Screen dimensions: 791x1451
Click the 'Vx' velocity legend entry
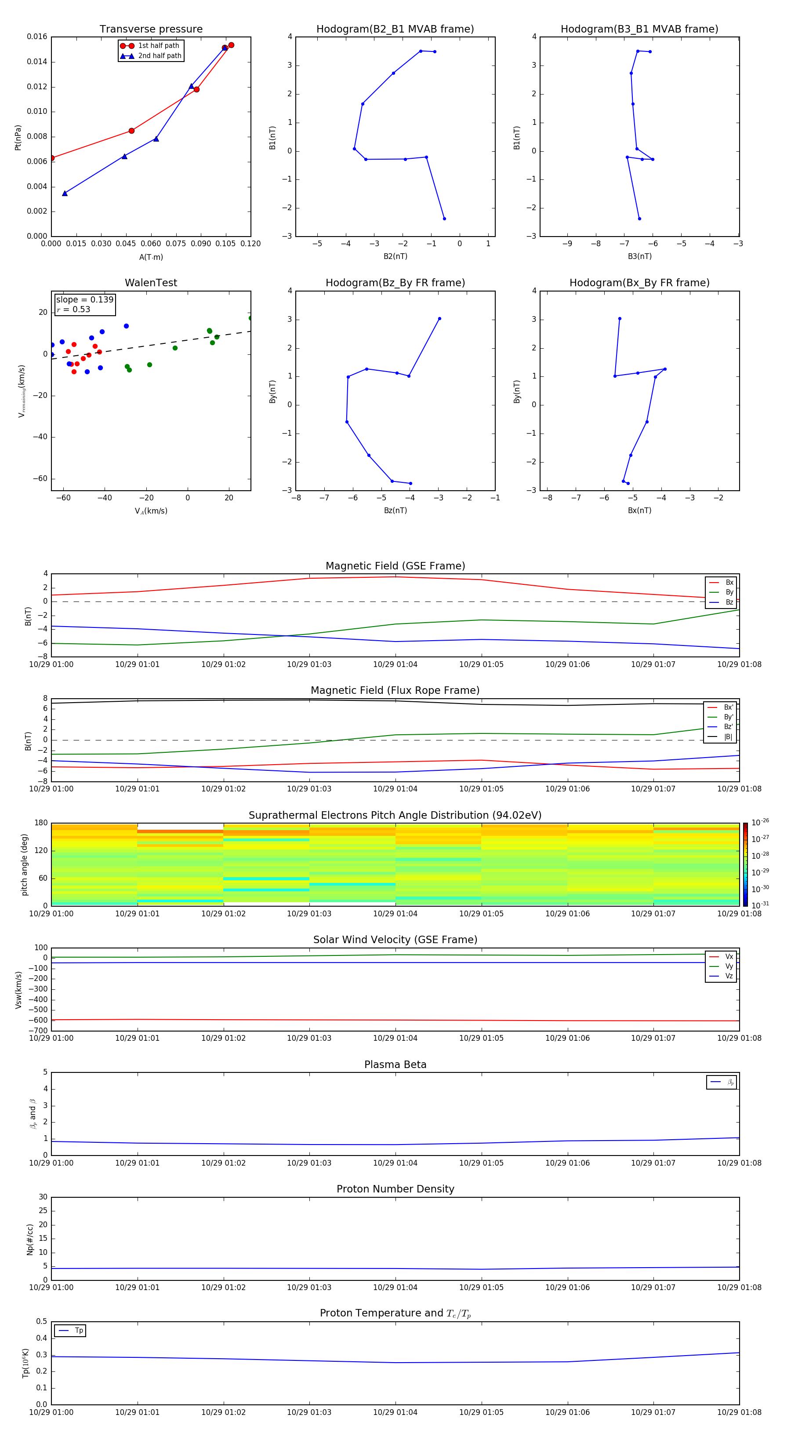click(x=721, y=957)
